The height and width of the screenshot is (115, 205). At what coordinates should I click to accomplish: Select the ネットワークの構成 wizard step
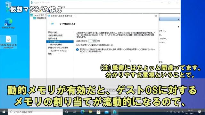click(55, 45)
